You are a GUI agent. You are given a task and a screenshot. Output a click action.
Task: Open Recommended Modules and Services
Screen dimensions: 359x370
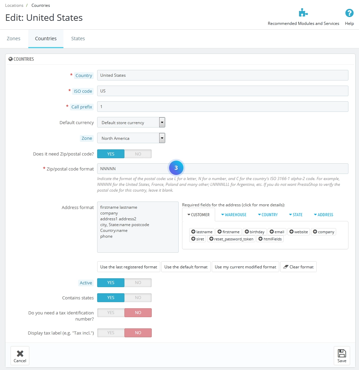click(x=303, y=13)
